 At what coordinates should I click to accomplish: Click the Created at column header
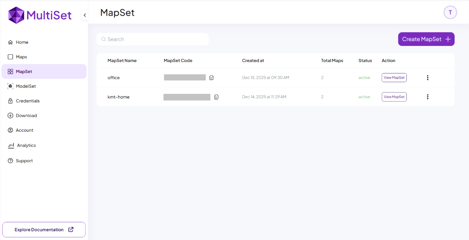point(253,61)
